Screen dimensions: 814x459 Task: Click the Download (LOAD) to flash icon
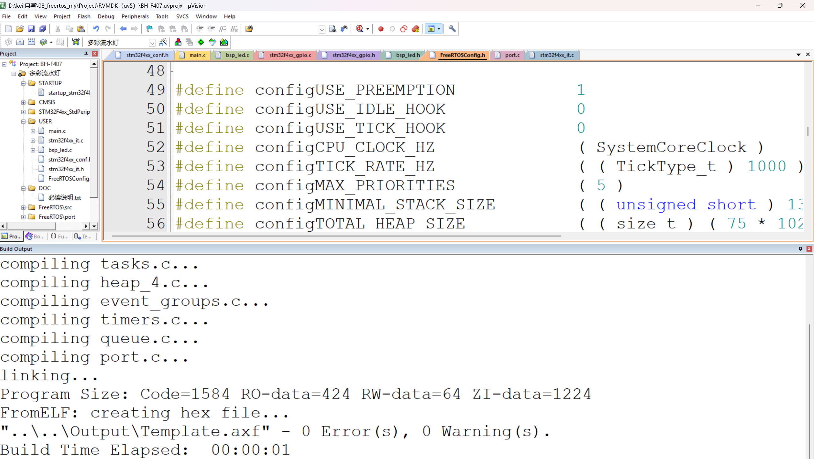coord(76,42)
